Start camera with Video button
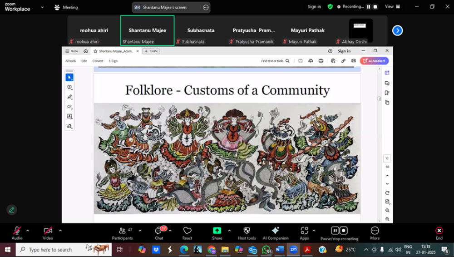The image size is (454, 257). point(48,233)
